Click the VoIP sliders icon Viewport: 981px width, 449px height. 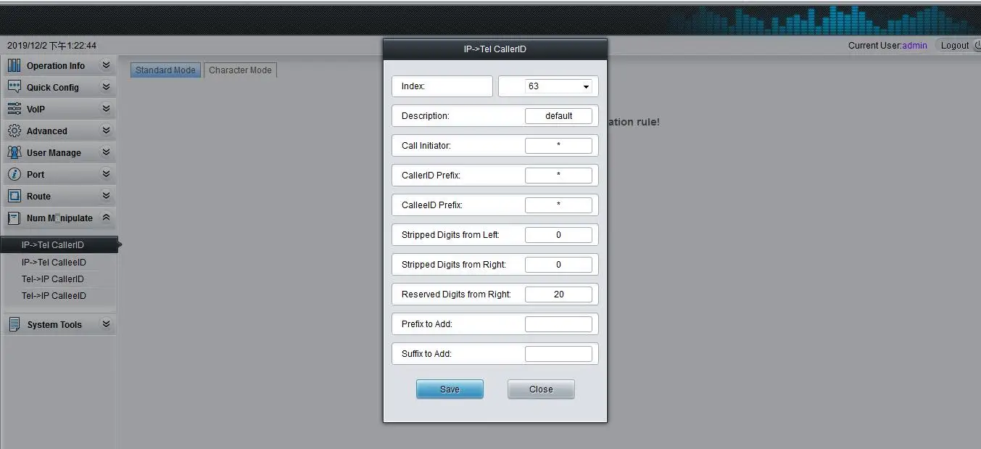(14, 109)
